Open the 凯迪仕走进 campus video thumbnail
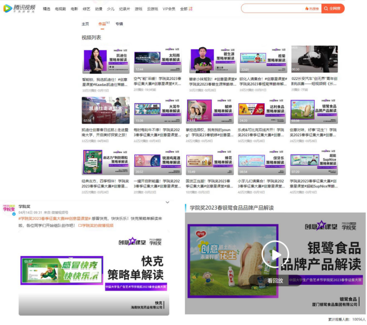 (105, 110)
